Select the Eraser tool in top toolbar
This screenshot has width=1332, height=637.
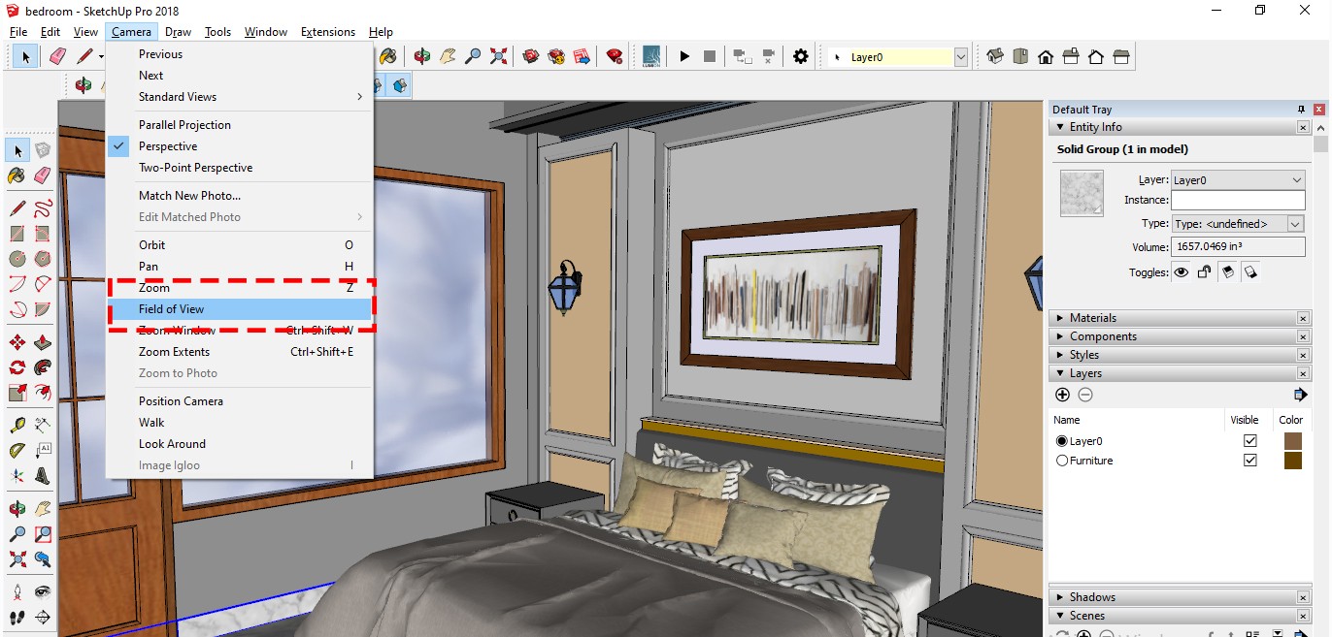57,57
